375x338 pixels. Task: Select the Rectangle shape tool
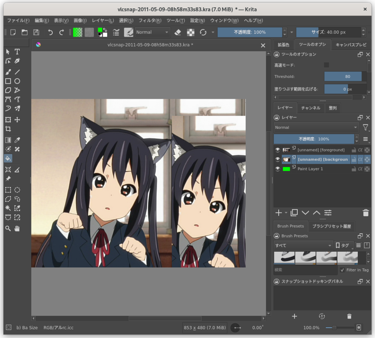tap(8, 81)
